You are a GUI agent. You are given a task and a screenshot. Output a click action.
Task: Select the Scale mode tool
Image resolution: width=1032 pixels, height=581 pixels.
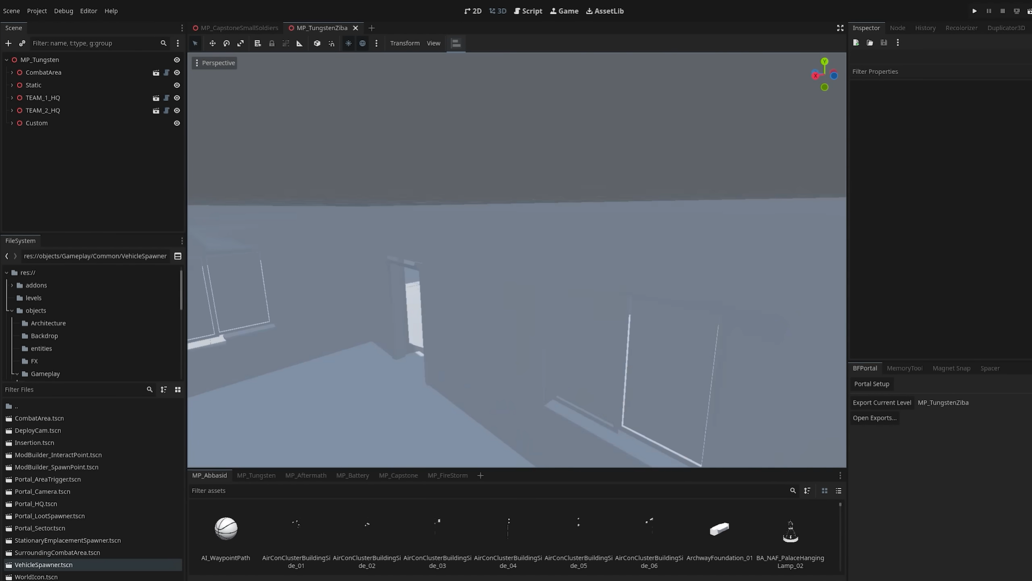point(240,44)
